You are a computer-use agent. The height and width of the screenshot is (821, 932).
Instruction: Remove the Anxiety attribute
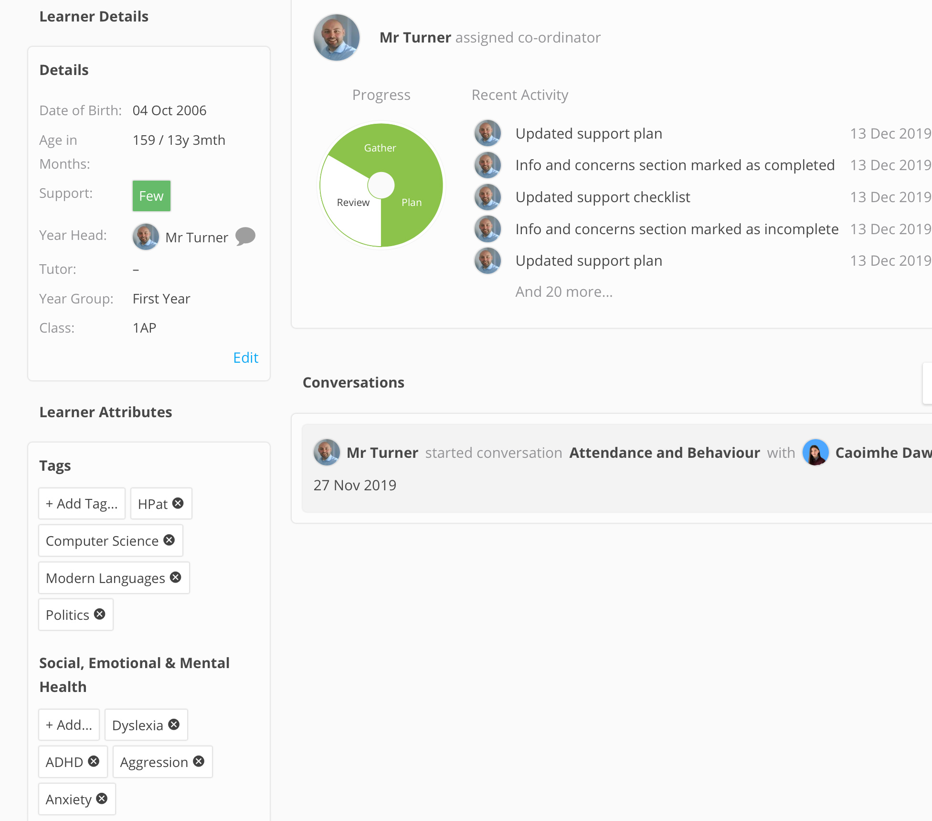[102, 799]
